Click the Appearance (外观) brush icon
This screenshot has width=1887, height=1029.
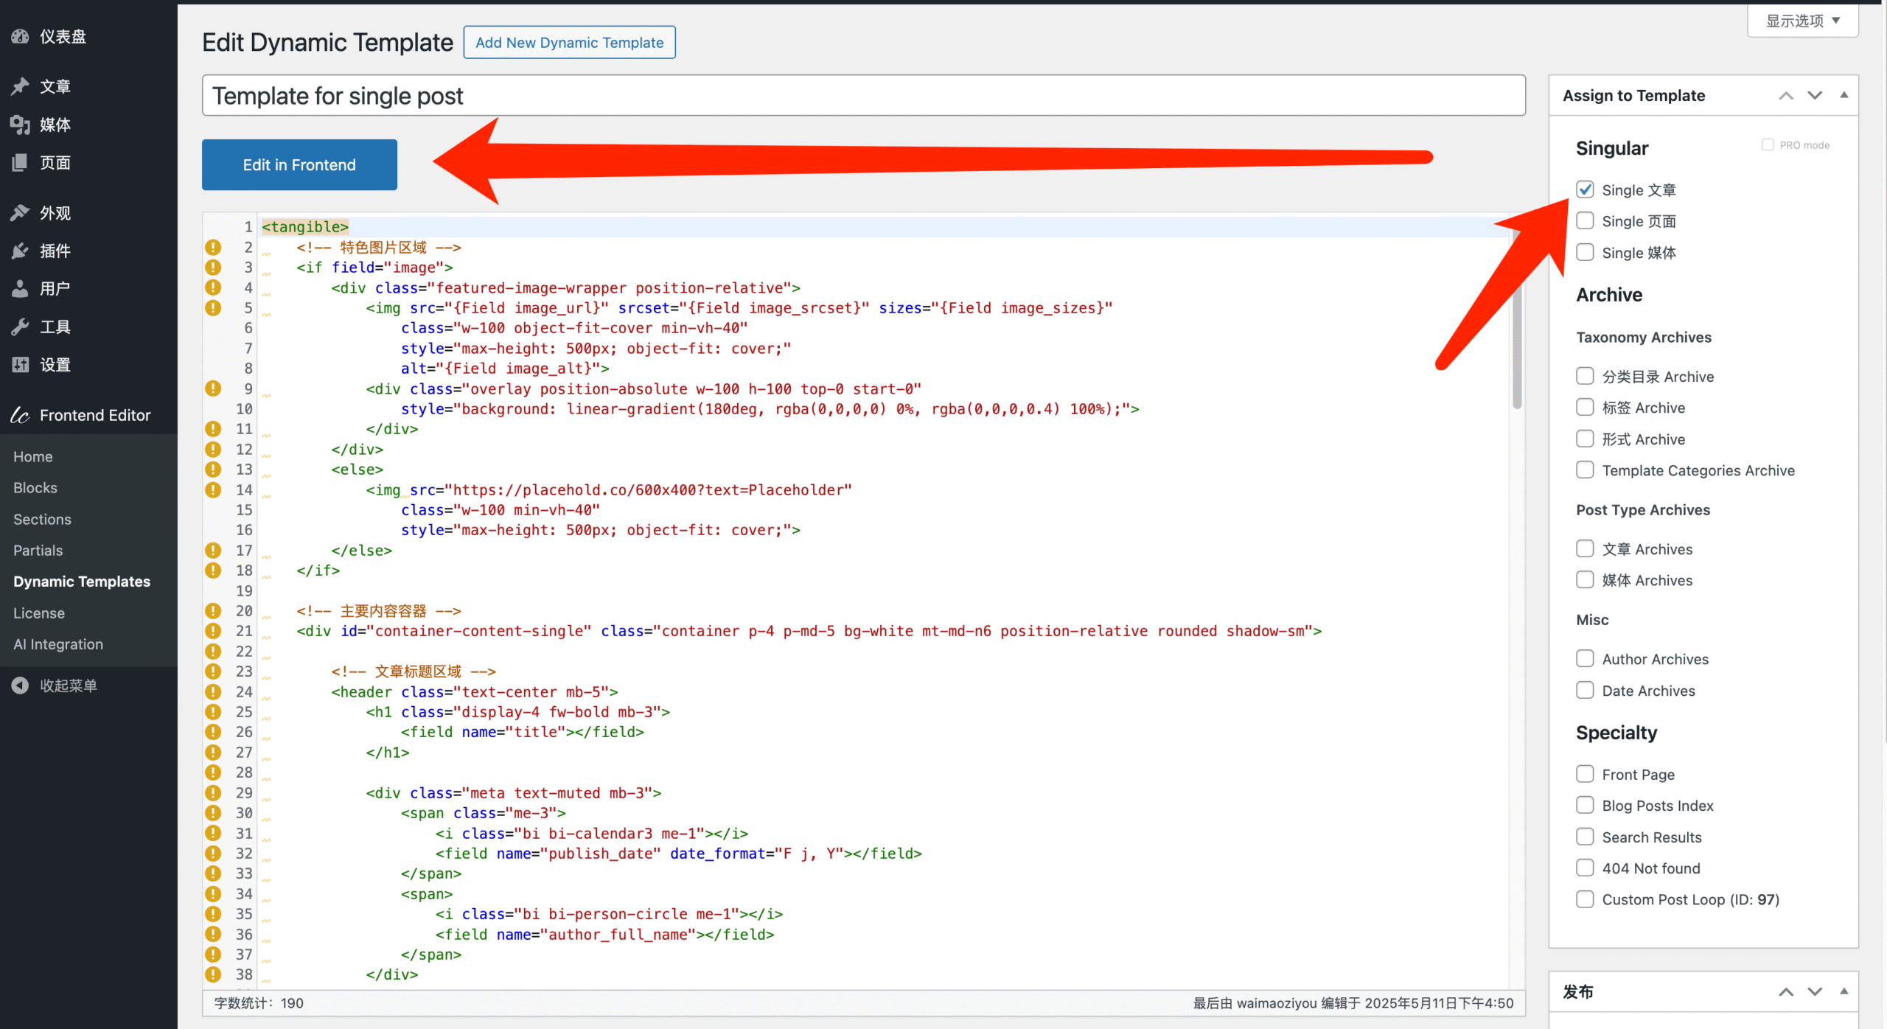(20, 213)
